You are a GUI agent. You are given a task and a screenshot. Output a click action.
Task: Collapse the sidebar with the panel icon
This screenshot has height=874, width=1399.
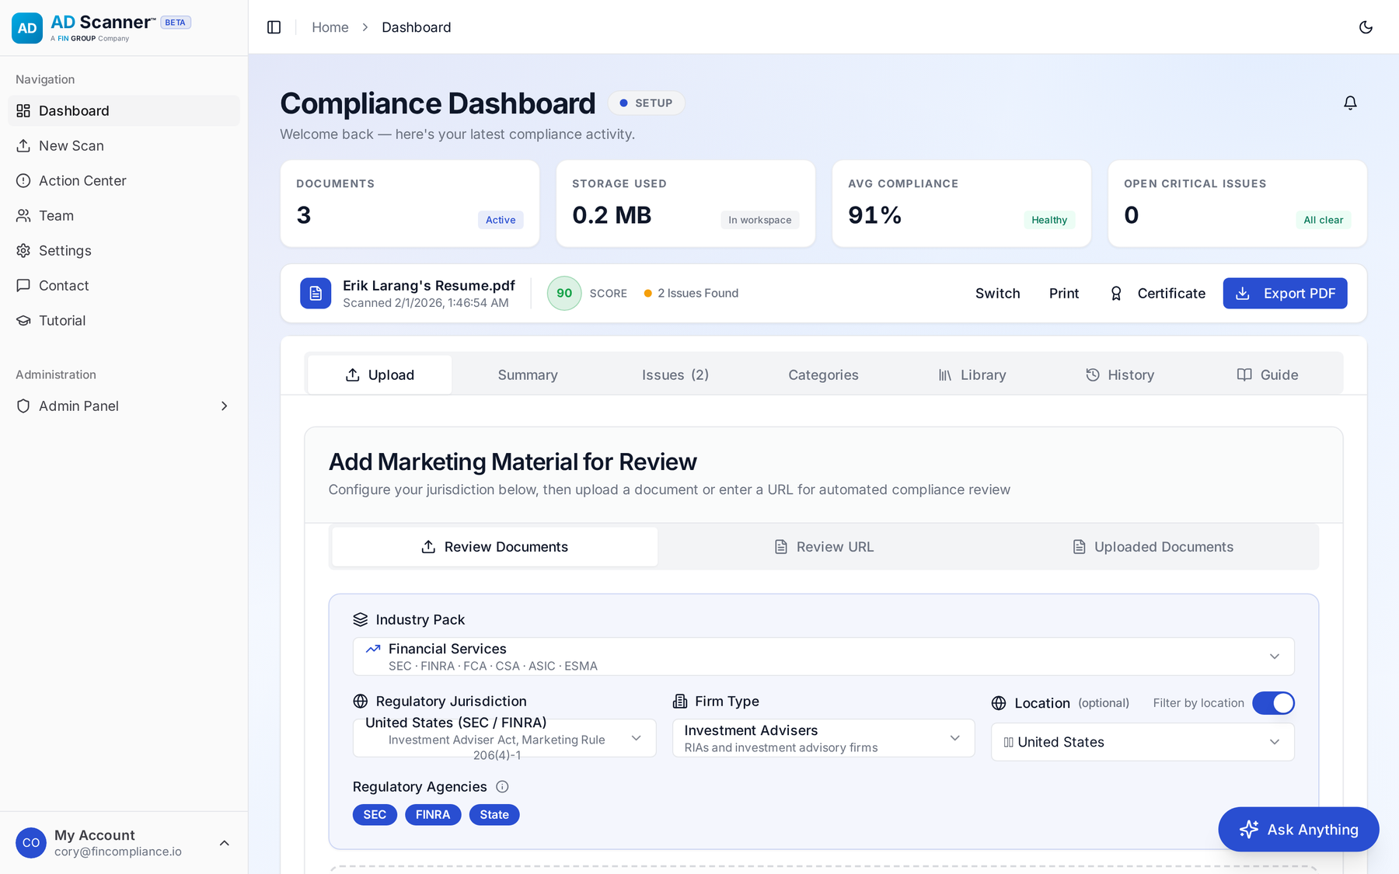pos(274,27)
